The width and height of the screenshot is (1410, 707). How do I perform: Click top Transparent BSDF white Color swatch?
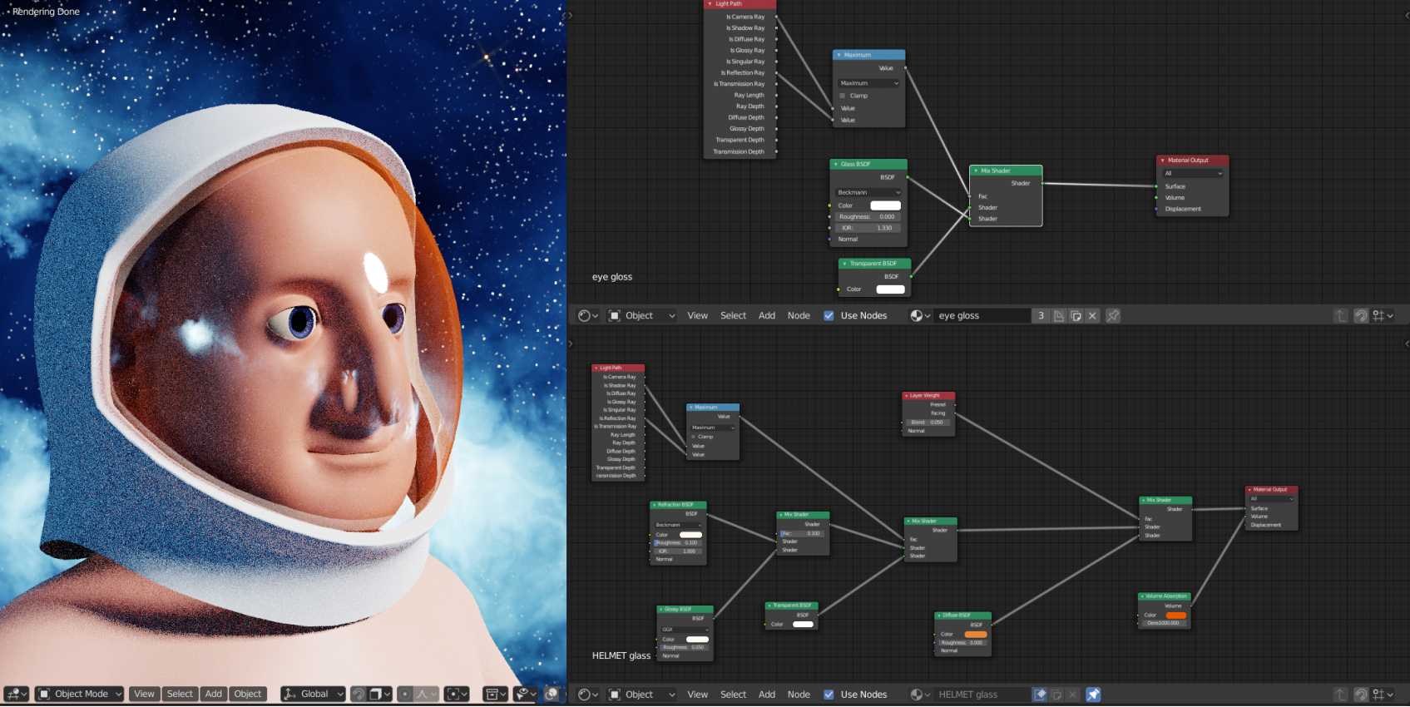pos(890,289)
